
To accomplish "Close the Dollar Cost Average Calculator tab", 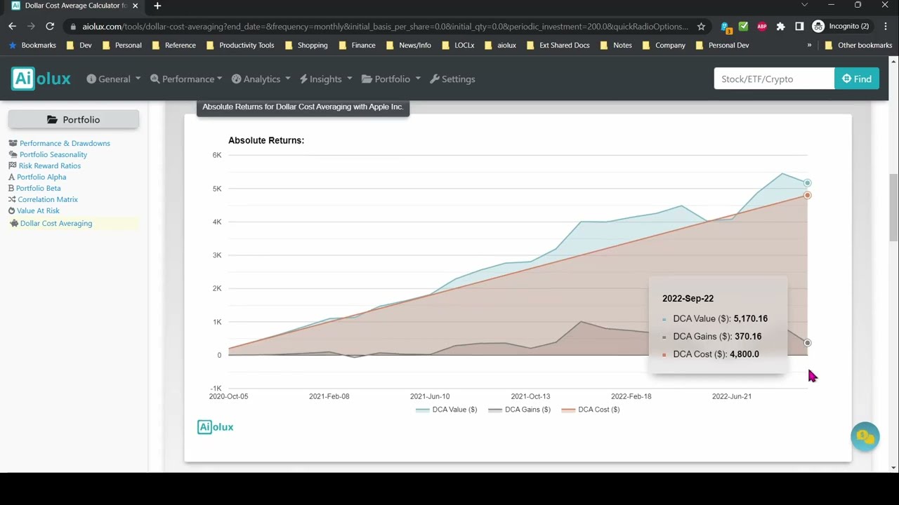I will tap(135, 6).
